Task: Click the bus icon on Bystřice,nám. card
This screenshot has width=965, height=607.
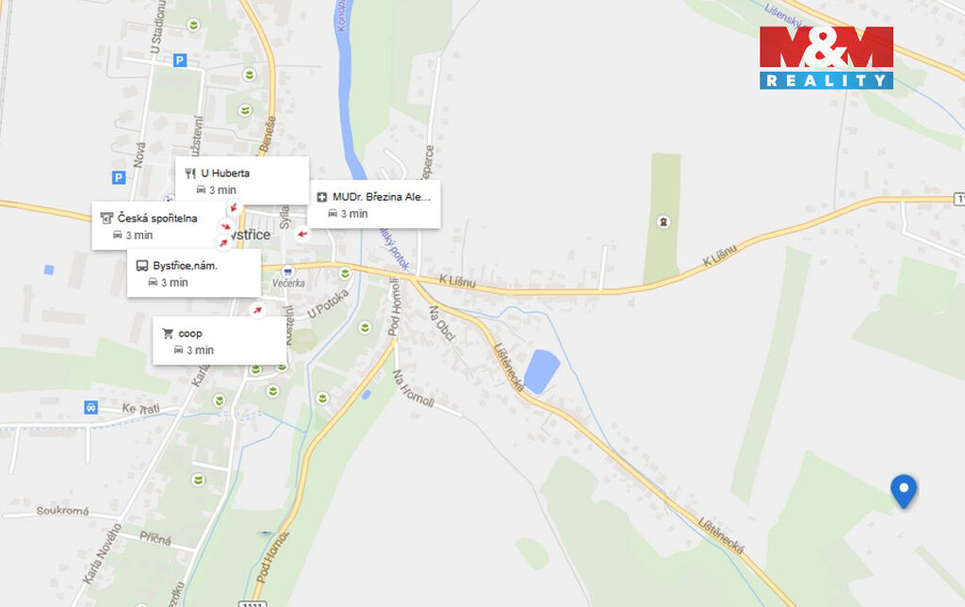Action: coord(141,266)
